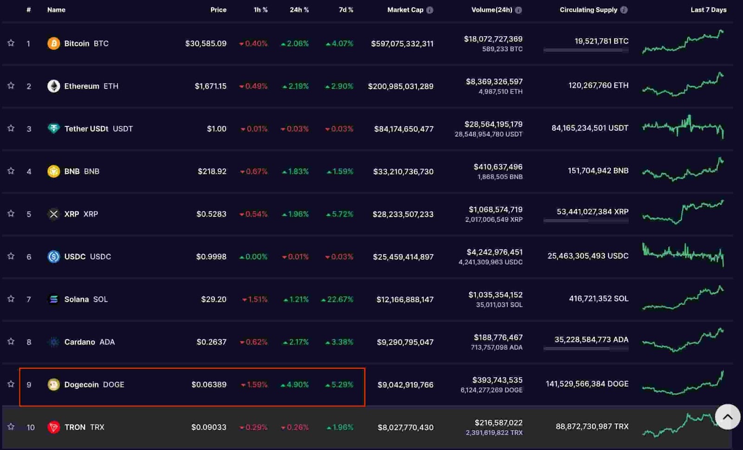
Task: Click the Volume(24h) info icon
Action: tap(518, 10)
